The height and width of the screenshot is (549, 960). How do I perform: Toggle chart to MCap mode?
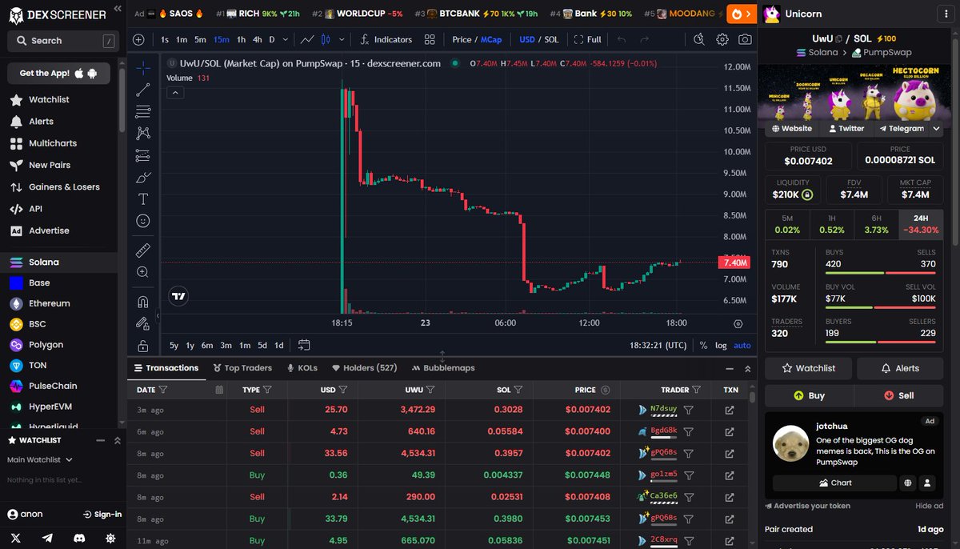pyautogui.click(x=490, y=39)
